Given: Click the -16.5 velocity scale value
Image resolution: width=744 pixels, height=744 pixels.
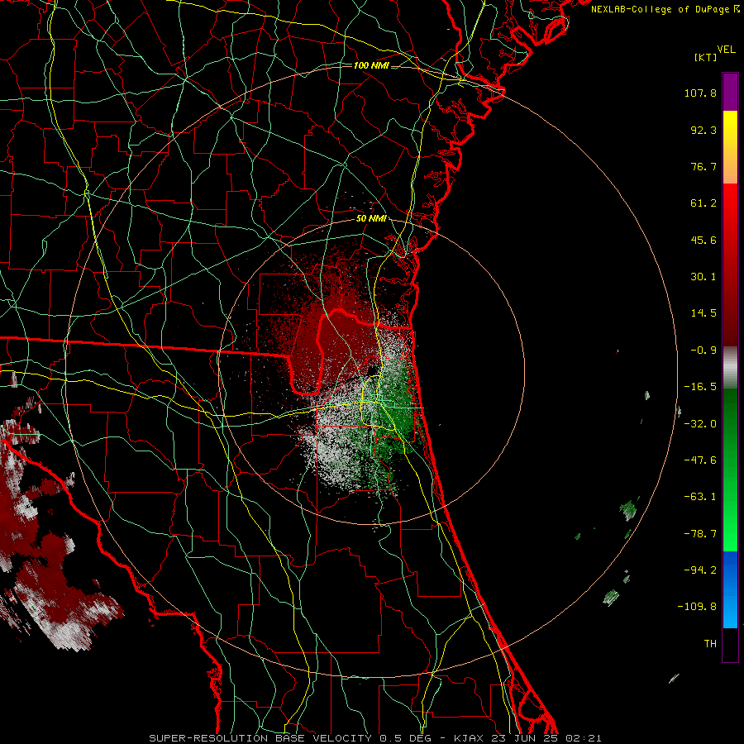Looking at the screenshot, I should pos(700,387).
